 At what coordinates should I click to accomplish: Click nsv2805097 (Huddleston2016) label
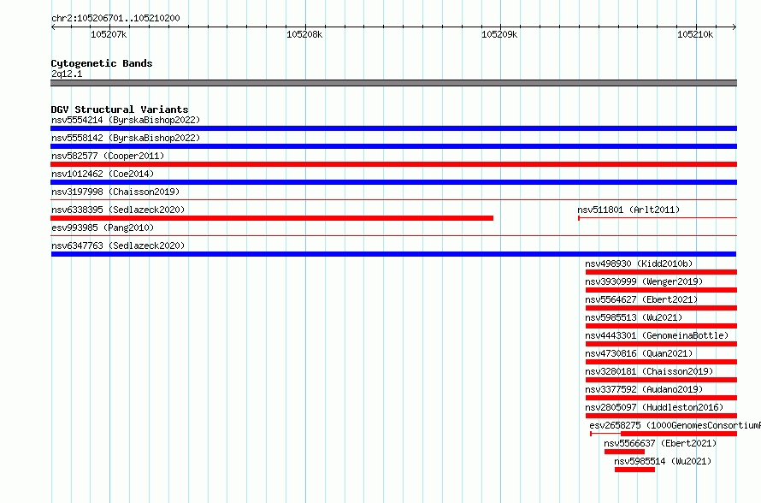click(x=654, y=407)
